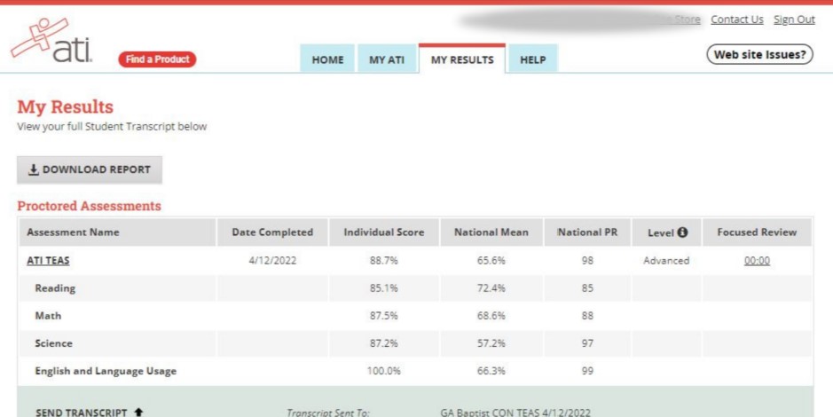This screenshot has width=833, height=417.
Task: Click the 57.2% Science national mean
Action: [x=491, y=343]
